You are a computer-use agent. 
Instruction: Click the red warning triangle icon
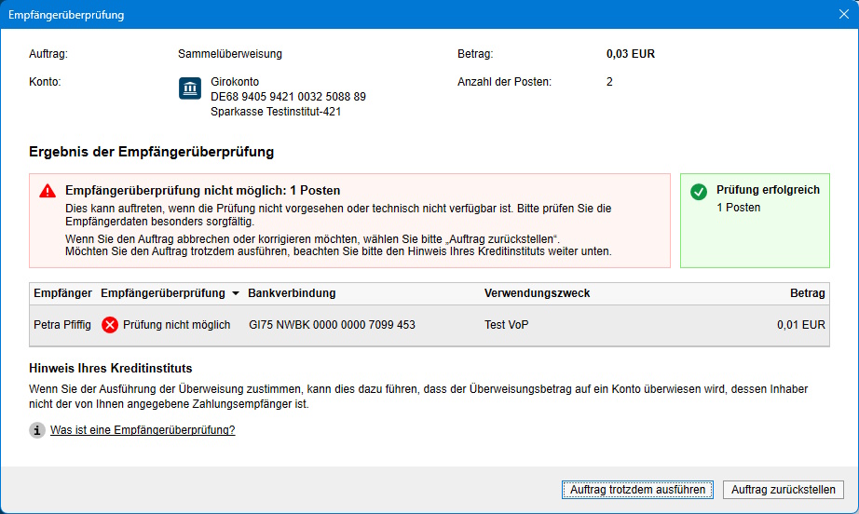point(48,191)
